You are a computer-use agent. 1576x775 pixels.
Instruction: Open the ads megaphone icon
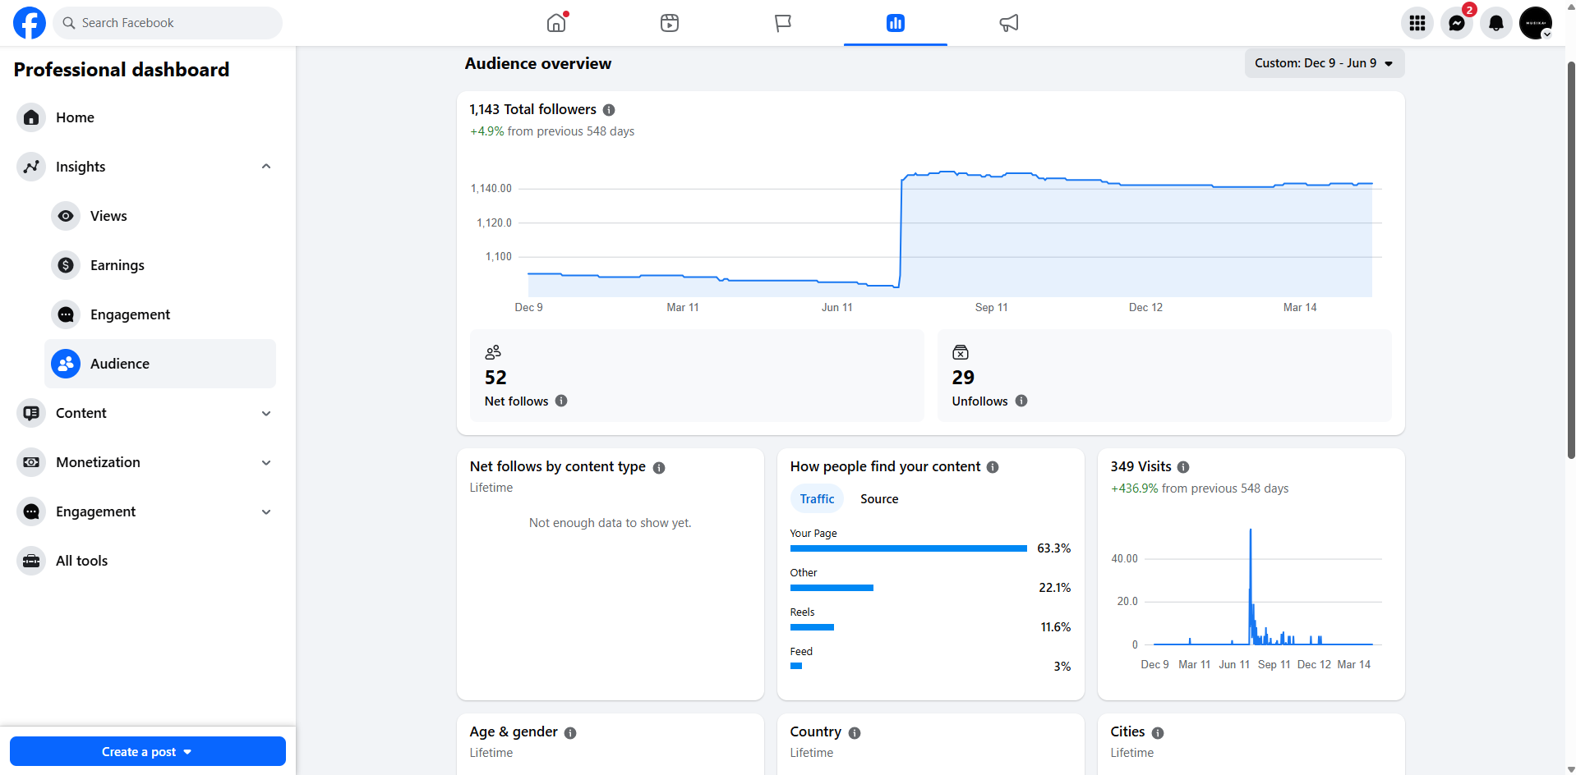point(1009,23)
